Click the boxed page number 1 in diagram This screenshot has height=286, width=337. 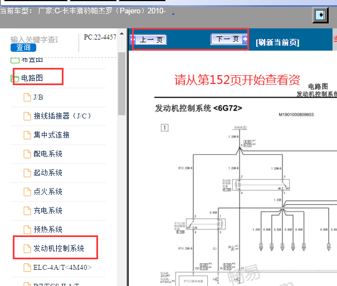(165, 128)
